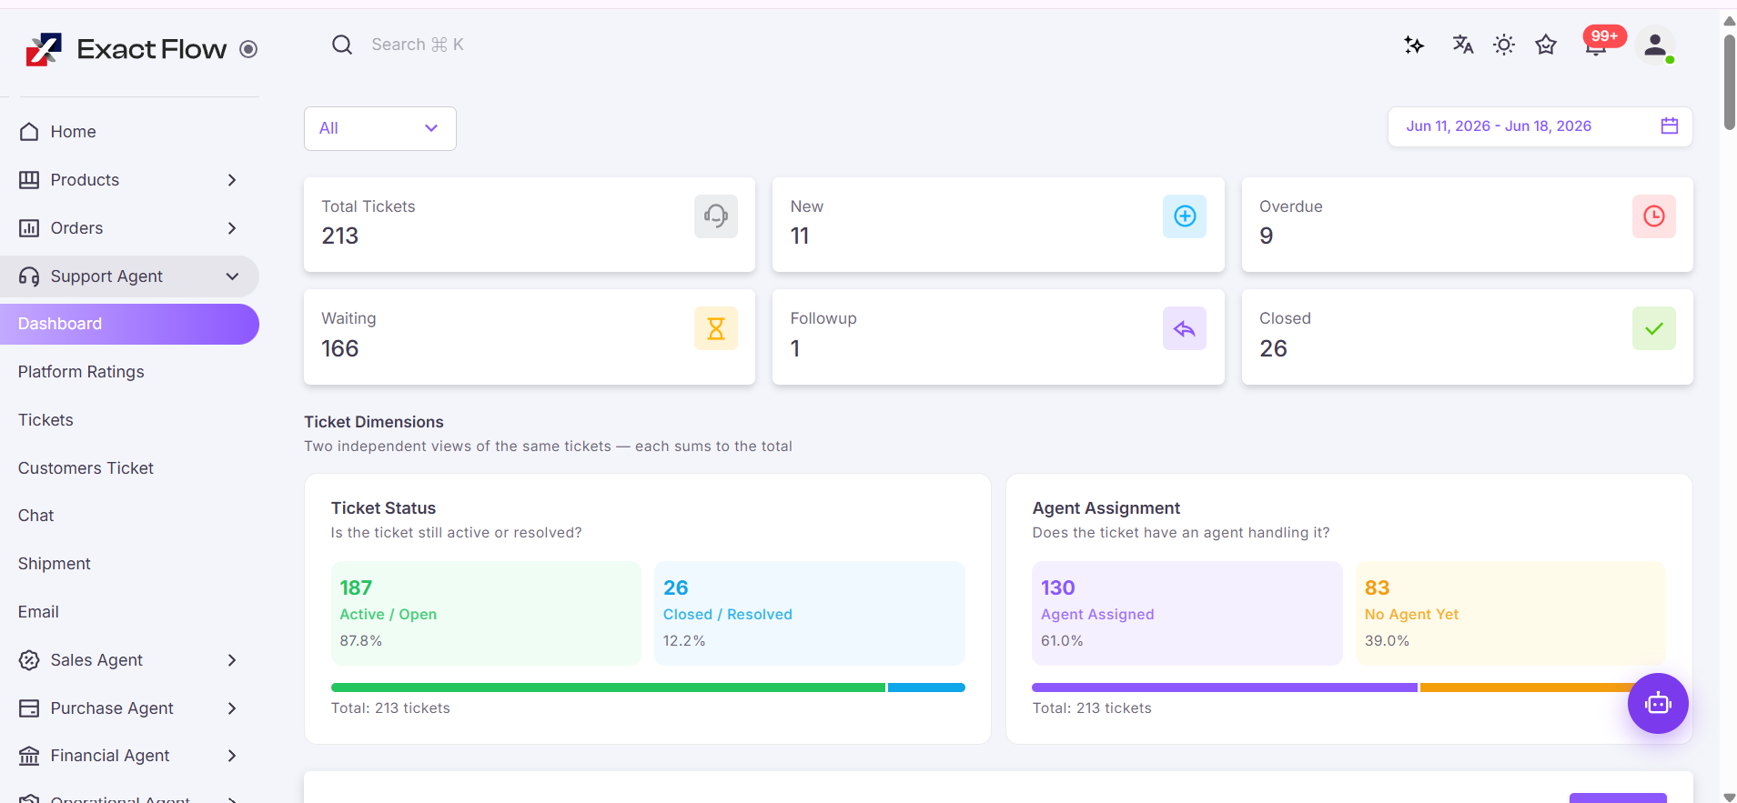The height and width of the screenshot is (803, 1737).
Task: Click the Sales Agent badge icon
Action: pos(29,660)
